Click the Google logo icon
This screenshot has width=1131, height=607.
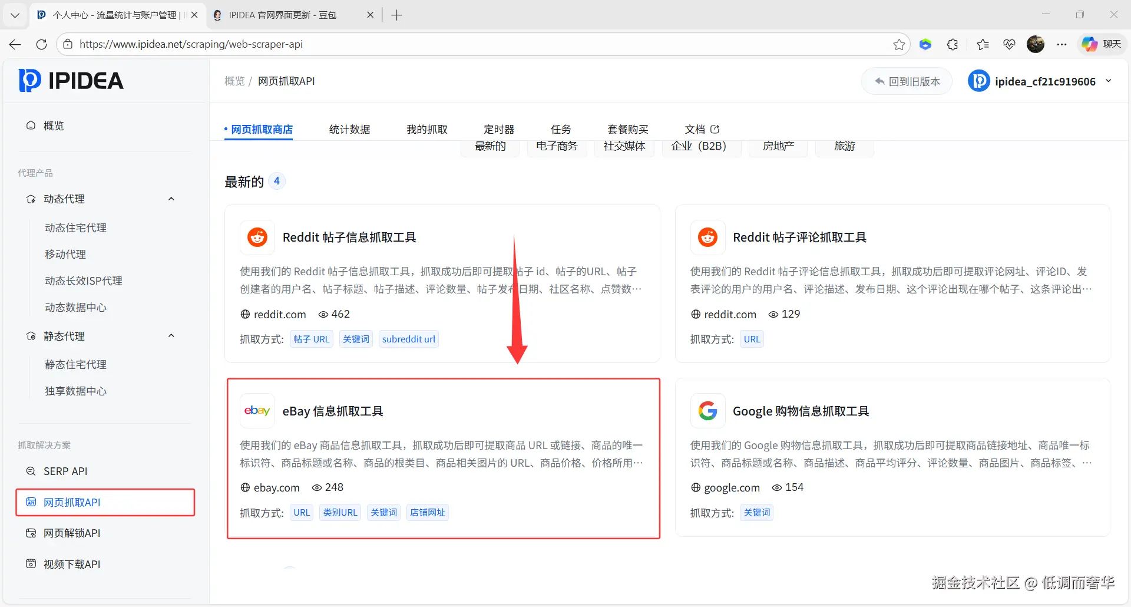click(x=707, y=411)
